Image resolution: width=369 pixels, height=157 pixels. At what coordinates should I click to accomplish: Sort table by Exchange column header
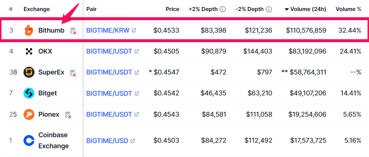(x=37, y=9)
